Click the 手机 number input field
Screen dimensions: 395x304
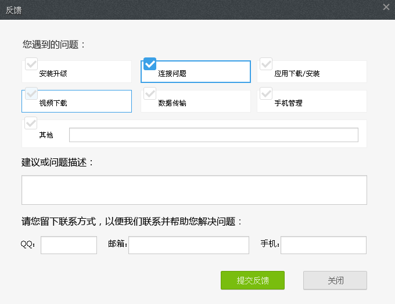[323, 245]
